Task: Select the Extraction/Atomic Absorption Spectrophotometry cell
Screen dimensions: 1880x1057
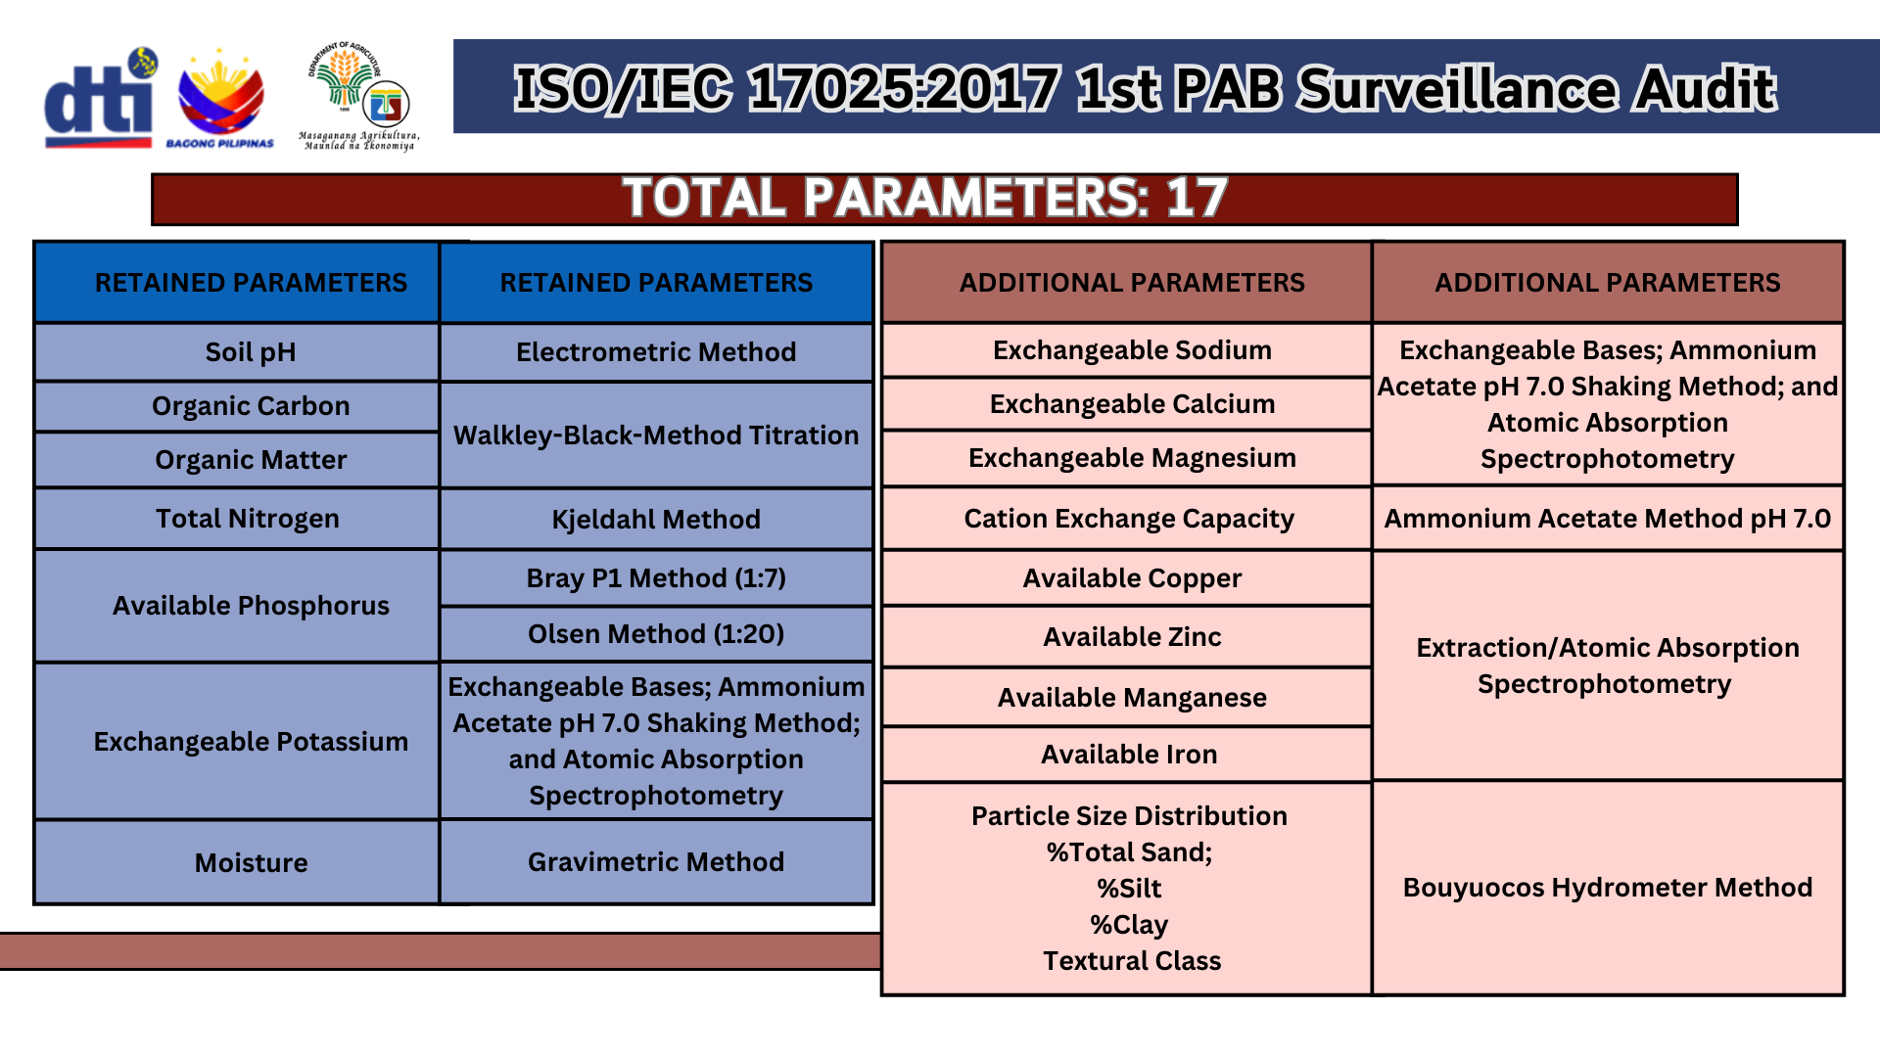Action: 1608,666
